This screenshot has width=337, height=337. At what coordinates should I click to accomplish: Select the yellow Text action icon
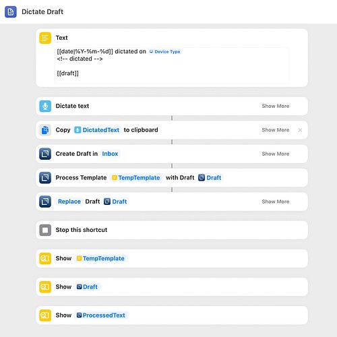(45, 38)
